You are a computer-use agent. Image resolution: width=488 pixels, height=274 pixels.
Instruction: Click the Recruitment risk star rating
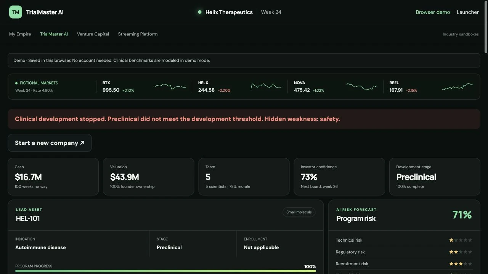pyautogui.click(x=461, y=264)
